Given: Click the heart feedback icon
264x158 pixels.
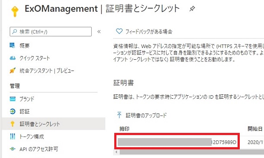Looking at the screenshot, I should click(119, 31).
